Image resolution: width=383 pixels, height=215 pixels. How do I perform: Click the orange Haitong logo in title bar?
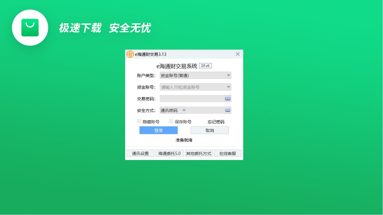point(130,54)
